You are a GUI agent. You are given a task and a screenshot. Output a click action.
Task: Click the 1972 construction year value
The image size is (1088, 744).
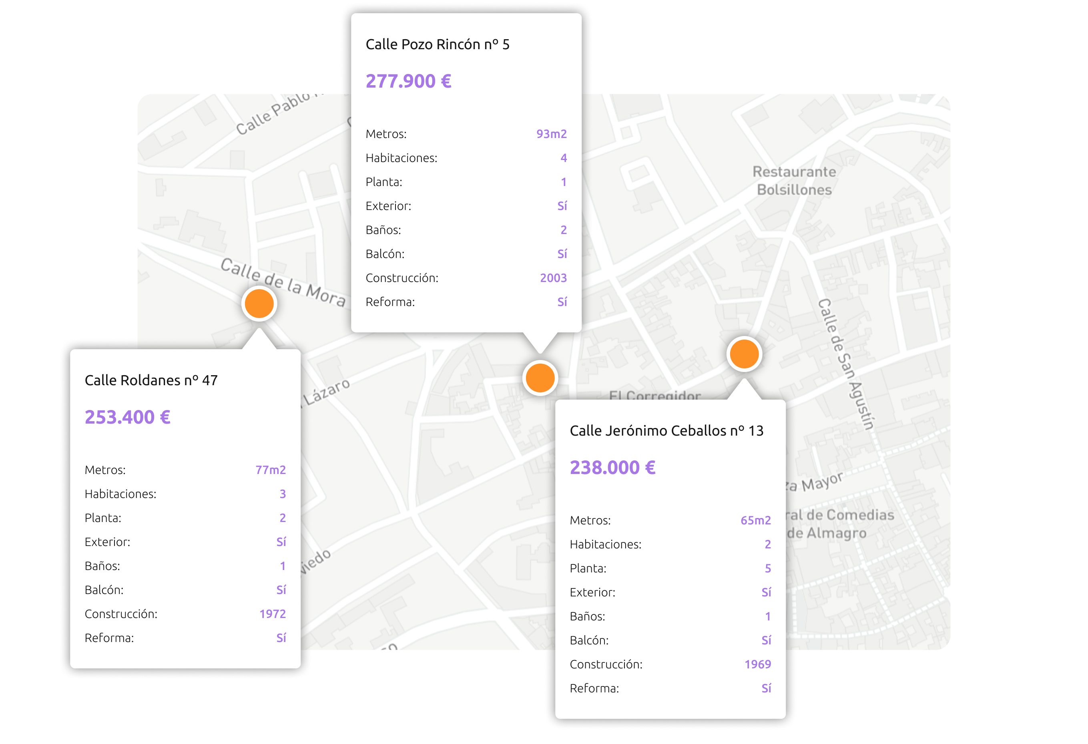tap(272, 614)
